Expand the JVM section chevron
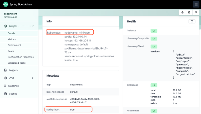This screenshot has width=201, height=114. [33, 78]
